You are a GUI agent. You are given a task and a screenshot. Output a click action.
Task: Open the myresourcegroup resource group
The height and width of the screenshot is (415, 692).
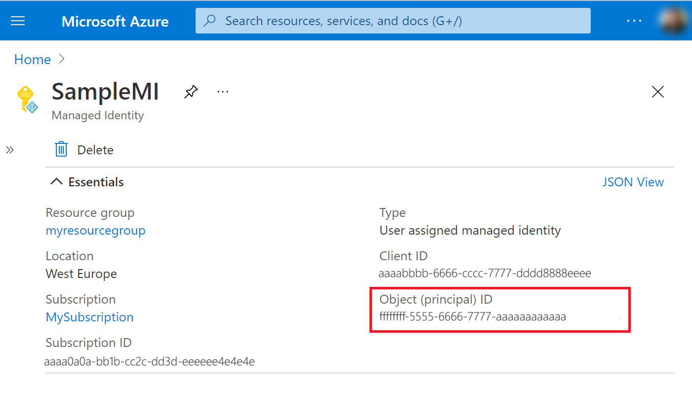pyautogui.click(x=95, y=230)
